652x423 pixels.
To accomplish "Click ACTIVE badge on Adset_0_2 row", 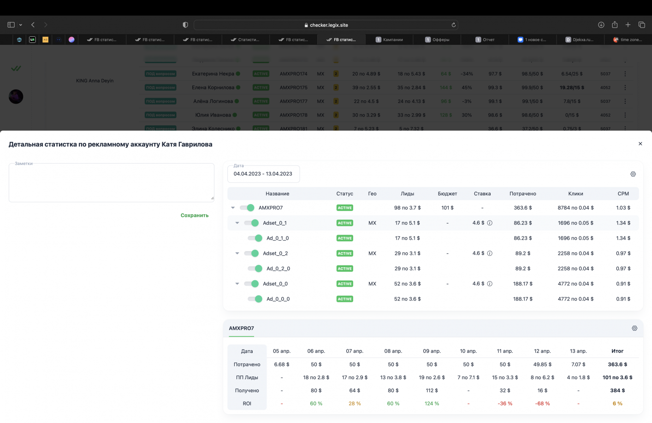I will 345,253.
